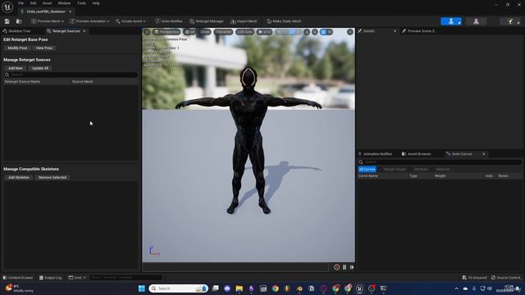Screen dimensions: 525x295
Task: Open the Output Log
Action: coord(51,278)
